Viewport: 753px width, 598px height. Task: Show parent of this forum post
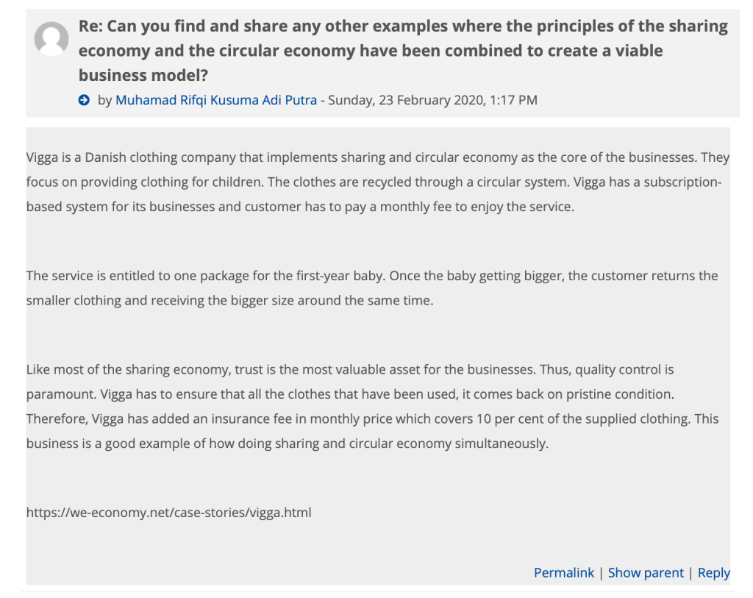click(x=646, y=572)
